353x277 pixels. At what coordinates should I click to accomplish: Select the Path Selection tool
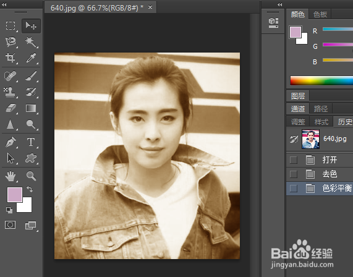[x=11, y=158]
